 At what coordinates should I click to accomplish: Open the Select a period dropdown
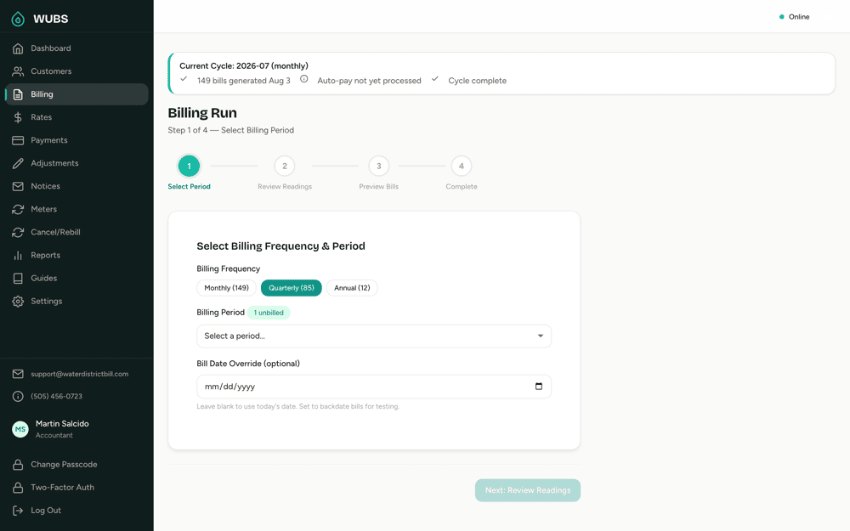click(374, 336)
